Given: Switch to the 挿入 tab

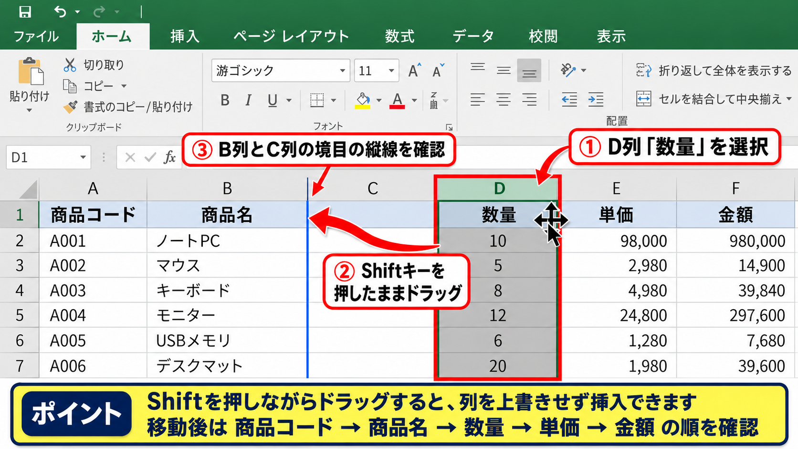Looking at the screenshot, I should coord(185,36).
